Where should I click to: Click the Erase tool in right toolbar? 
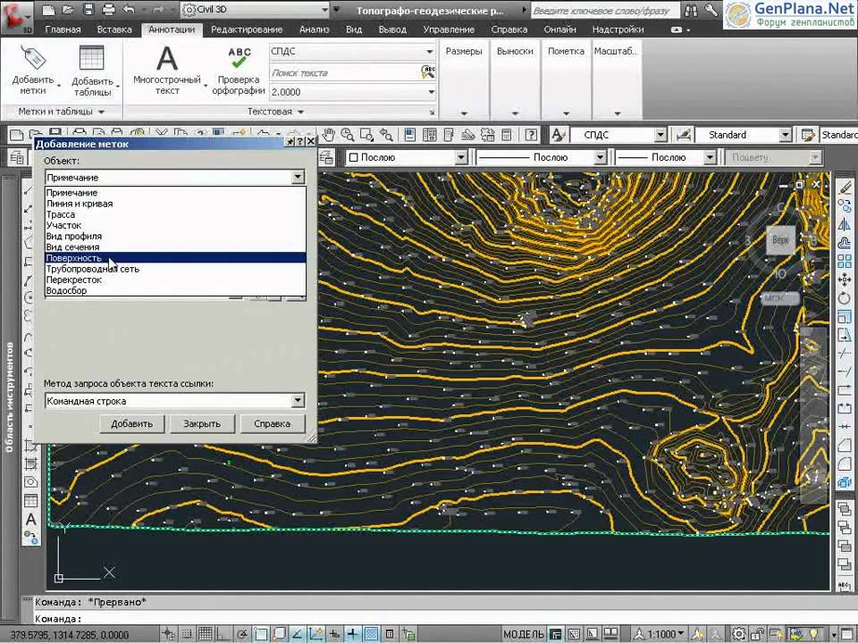pos(845,187)
